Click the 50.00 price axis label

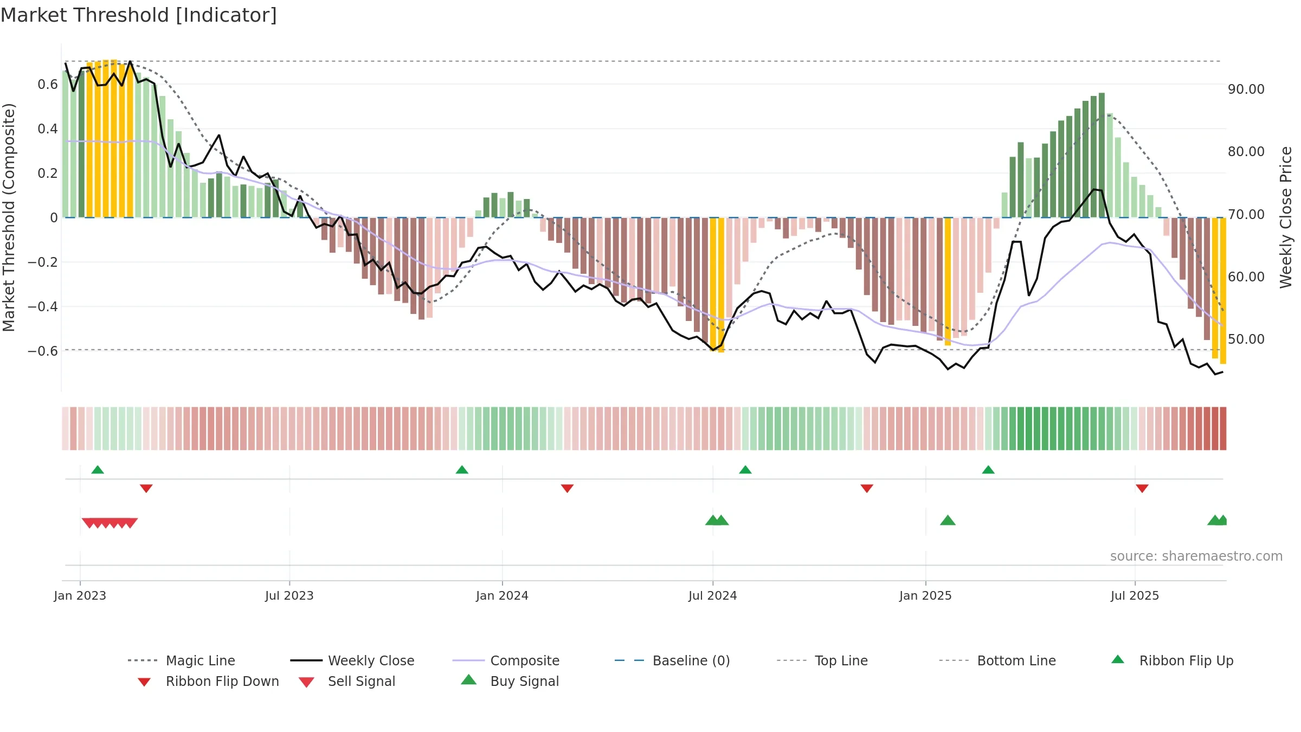(x=1246, y=339)
